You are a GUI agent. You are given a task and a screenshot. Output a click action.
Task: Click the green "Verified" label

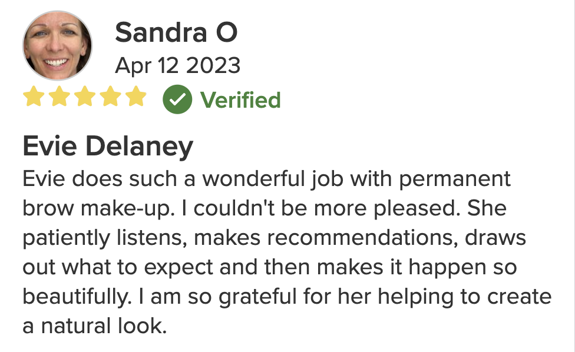coord(240,100)
